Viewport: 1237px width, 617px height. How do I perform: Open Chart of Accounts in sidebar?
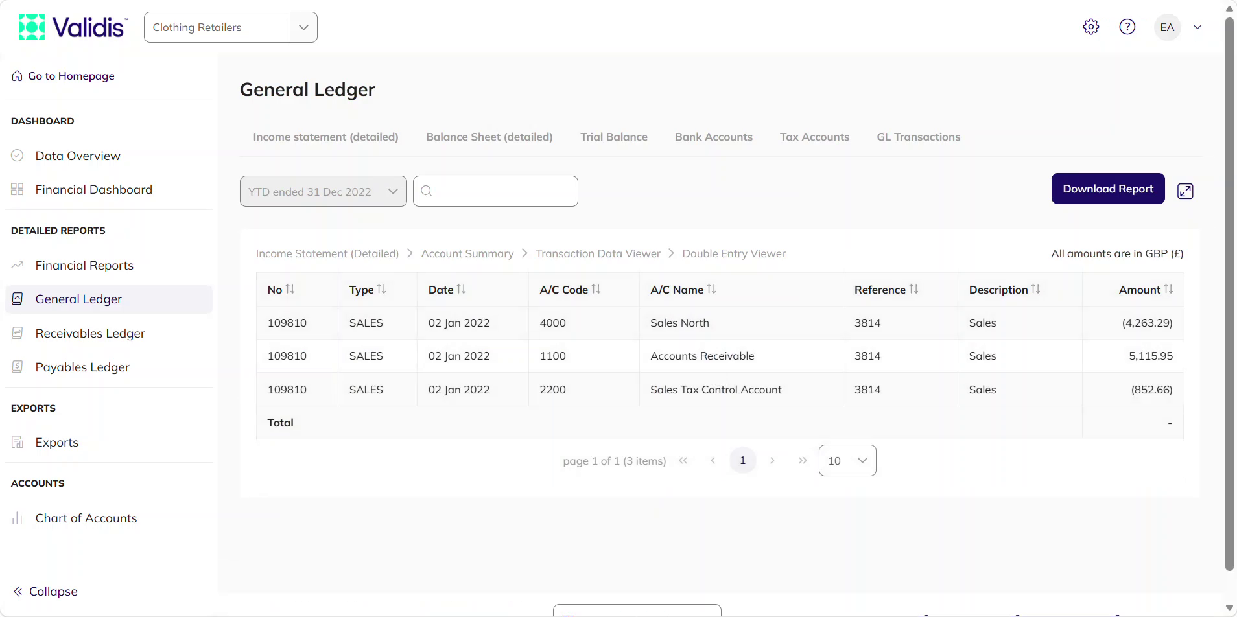click(109, 518)
